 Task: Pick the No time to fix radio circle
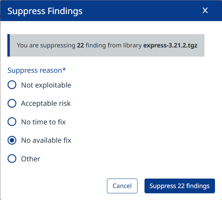click(12, 122)
